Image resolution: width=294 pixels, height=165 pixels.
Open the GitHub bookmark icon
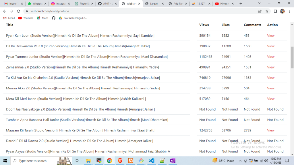point(53,18)
